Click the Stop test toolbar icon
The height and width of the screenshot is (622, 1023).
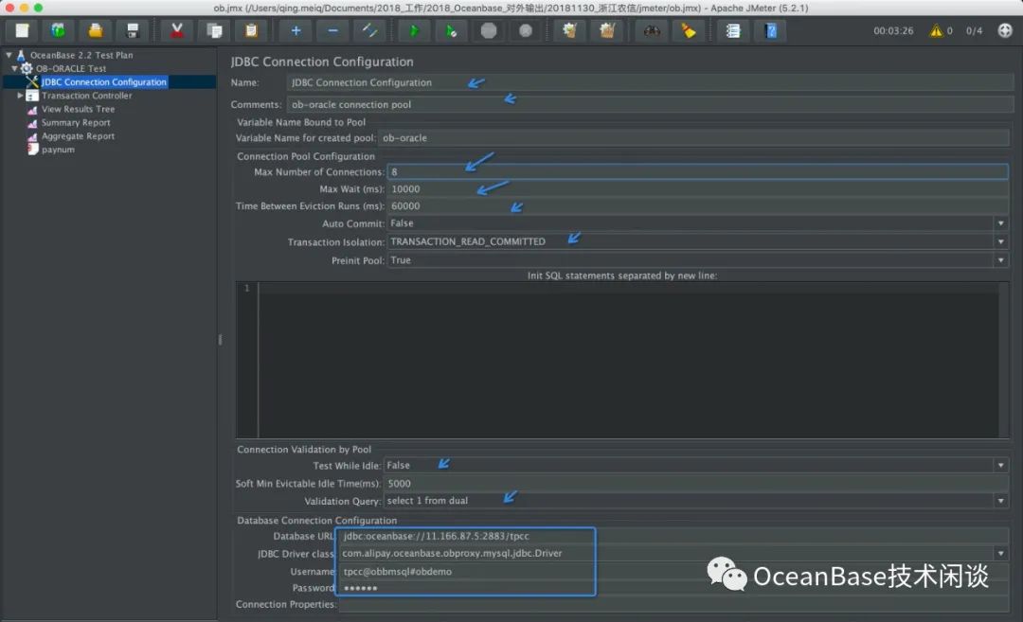pos(489,30)
